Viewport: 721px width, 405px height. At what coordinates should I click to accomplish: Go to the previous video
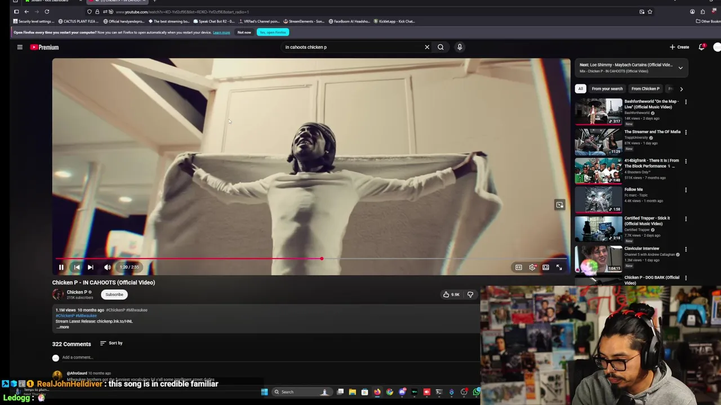tap(77, 267)
